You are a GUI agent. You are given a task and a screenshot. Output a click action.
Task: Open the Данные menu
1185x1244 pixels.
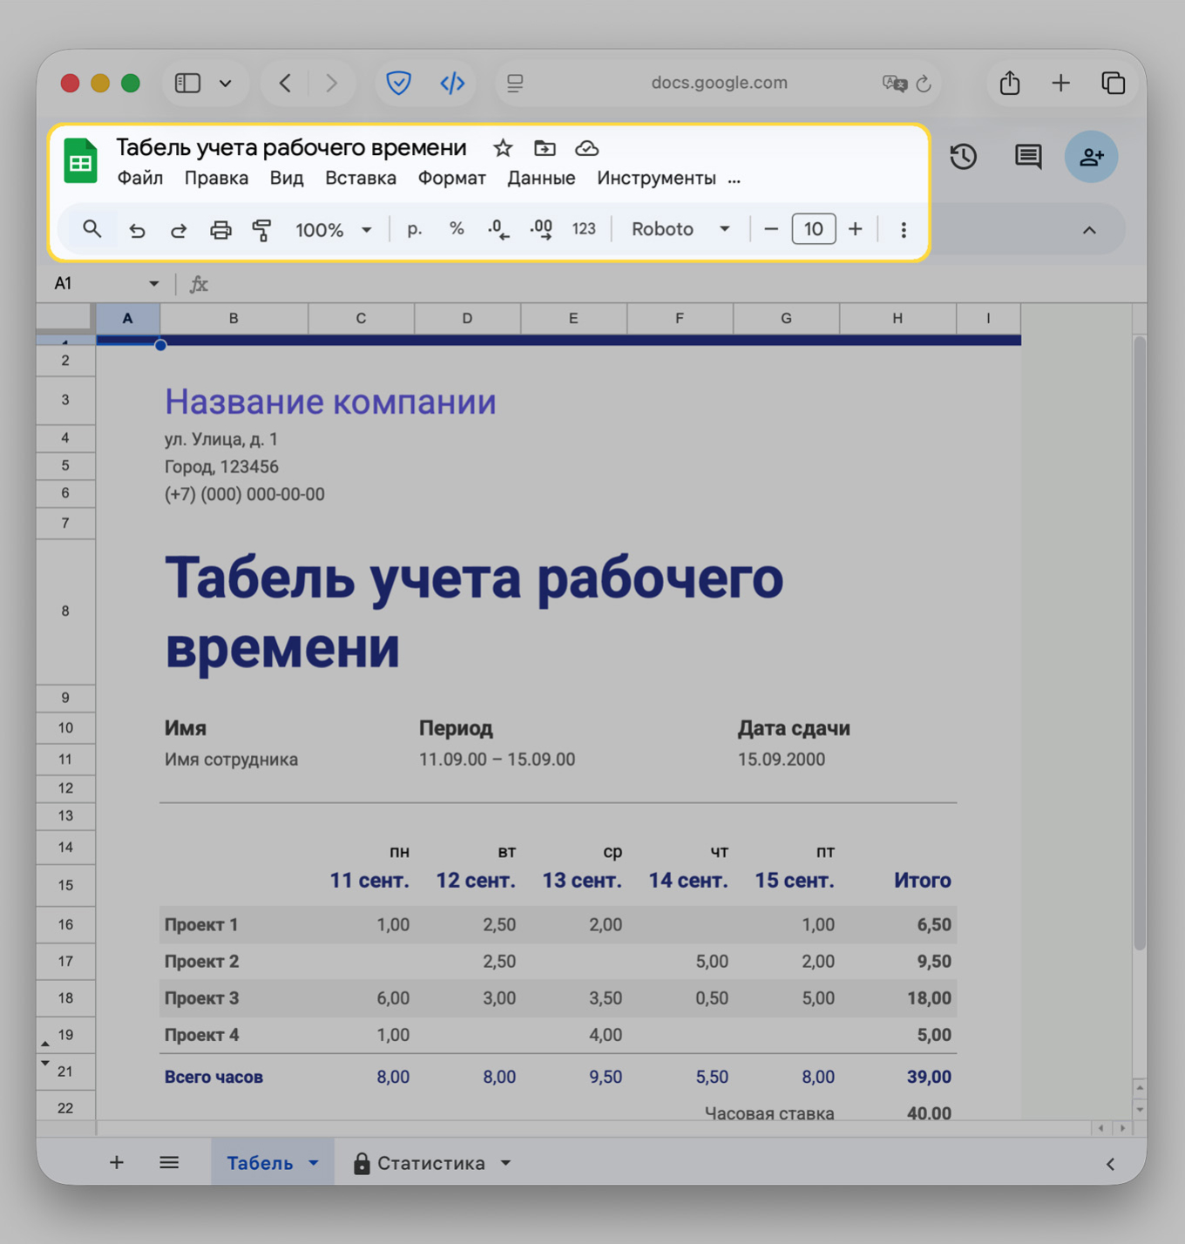[540, 178]
